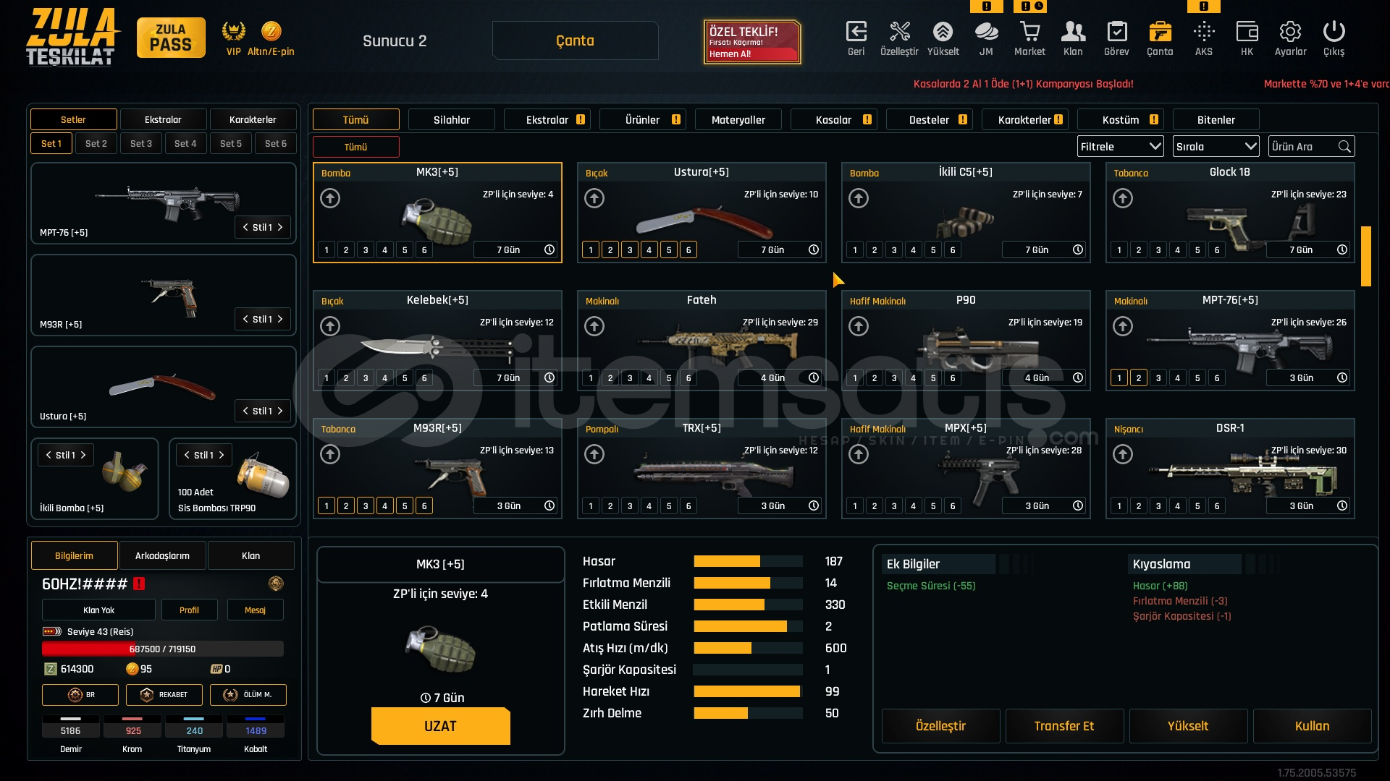Click the red experience progress bar

coord(162,649)
